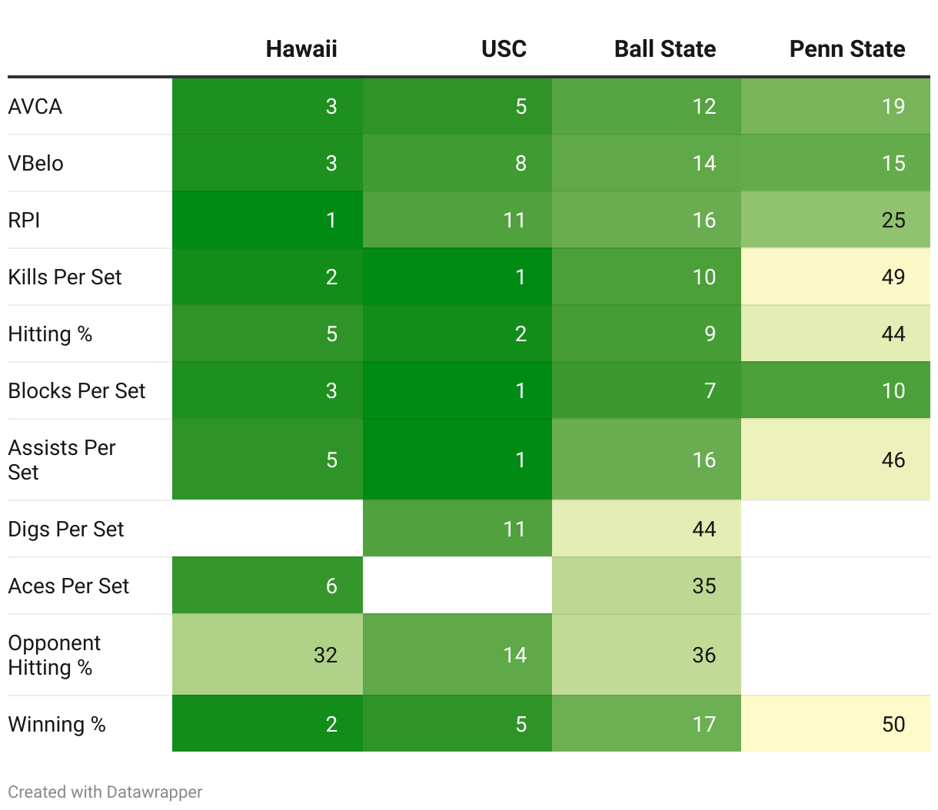Viewport: 938px width, 810px height.
Task: Select the VBelo row label
Action: point(36,163)
